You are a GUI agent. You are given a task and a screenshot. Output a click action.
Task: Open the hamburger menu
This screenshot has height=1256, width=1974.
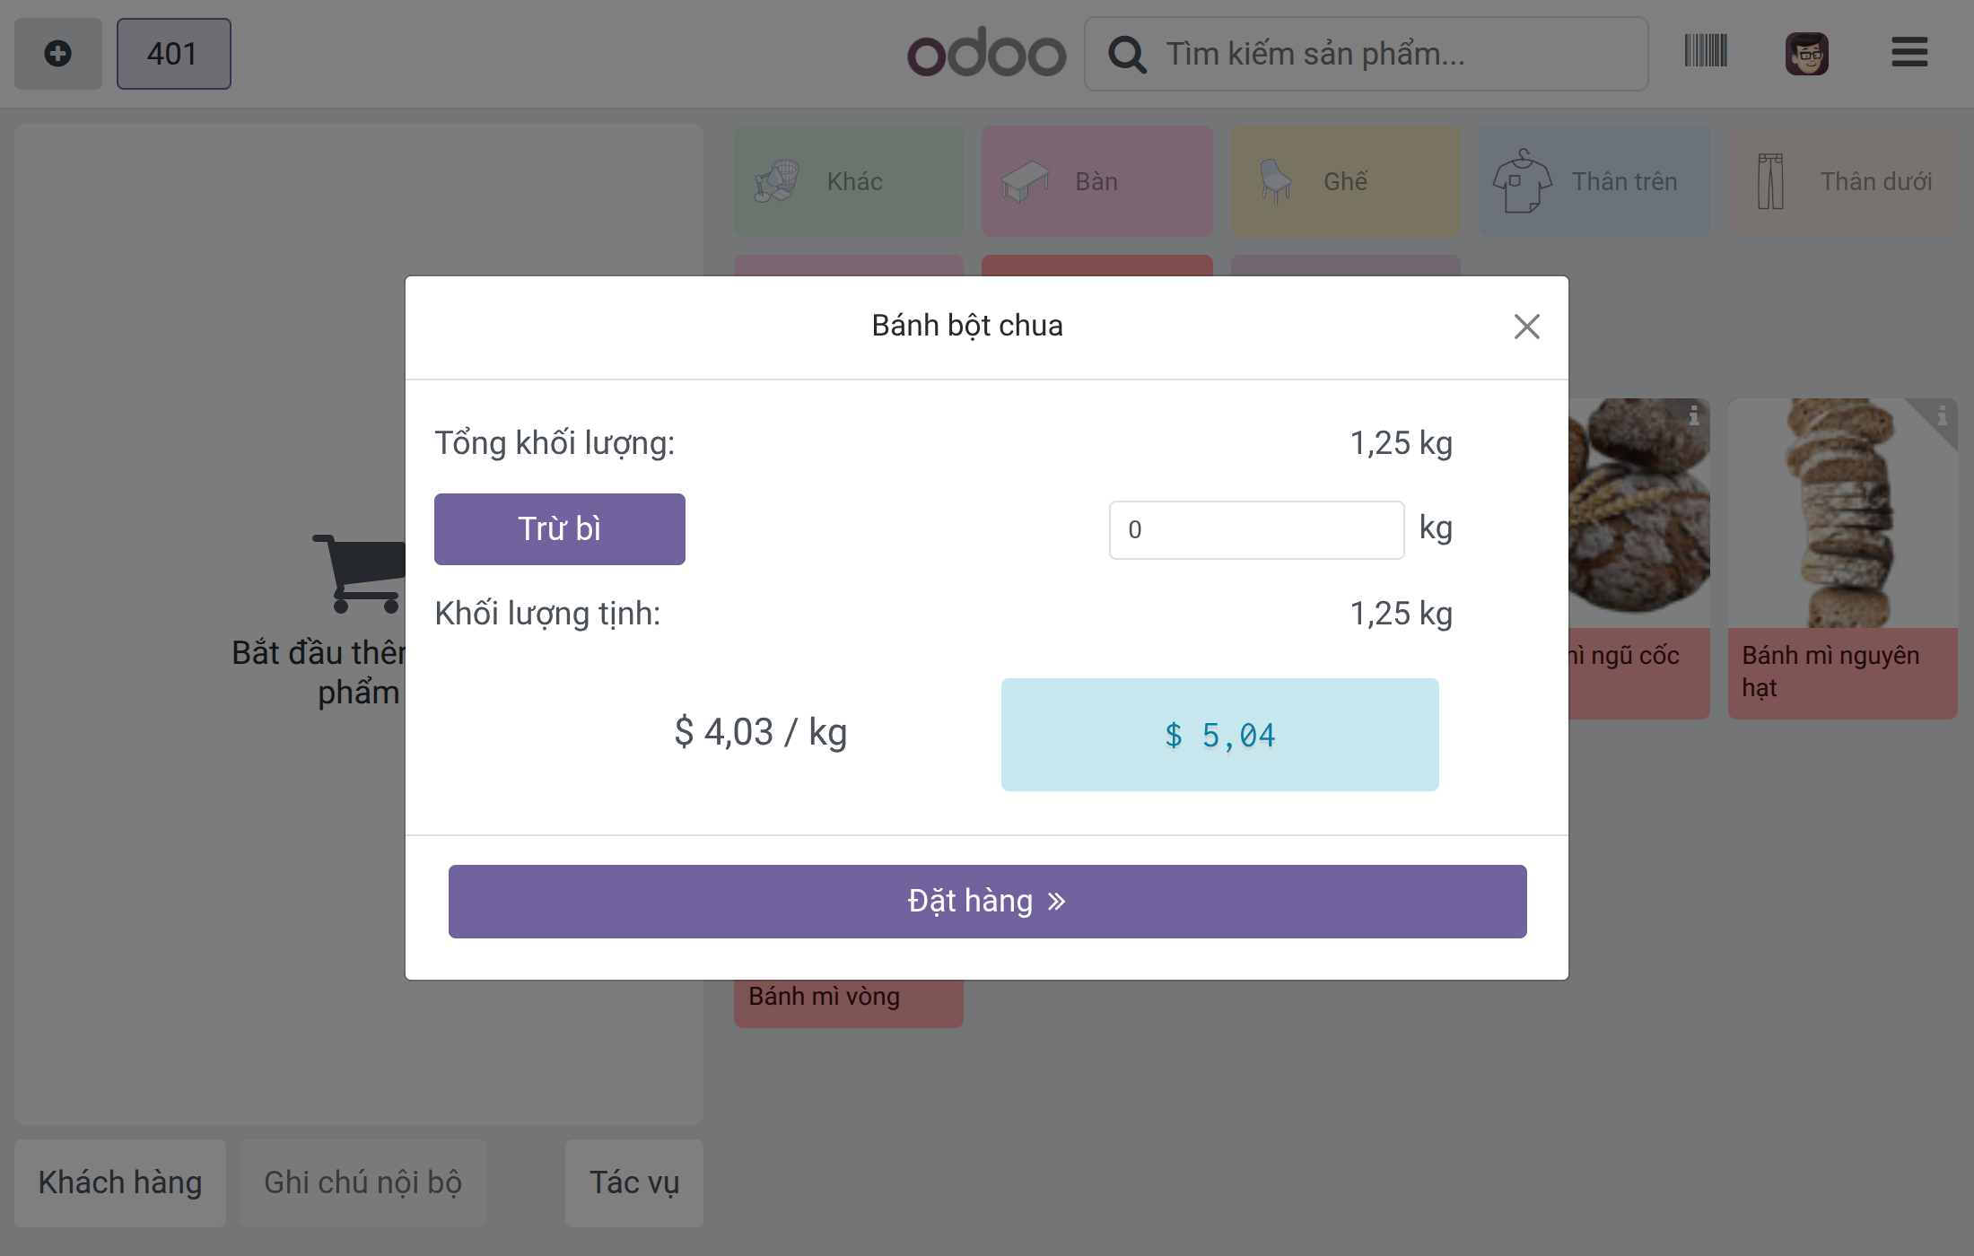pos(1909,52)
